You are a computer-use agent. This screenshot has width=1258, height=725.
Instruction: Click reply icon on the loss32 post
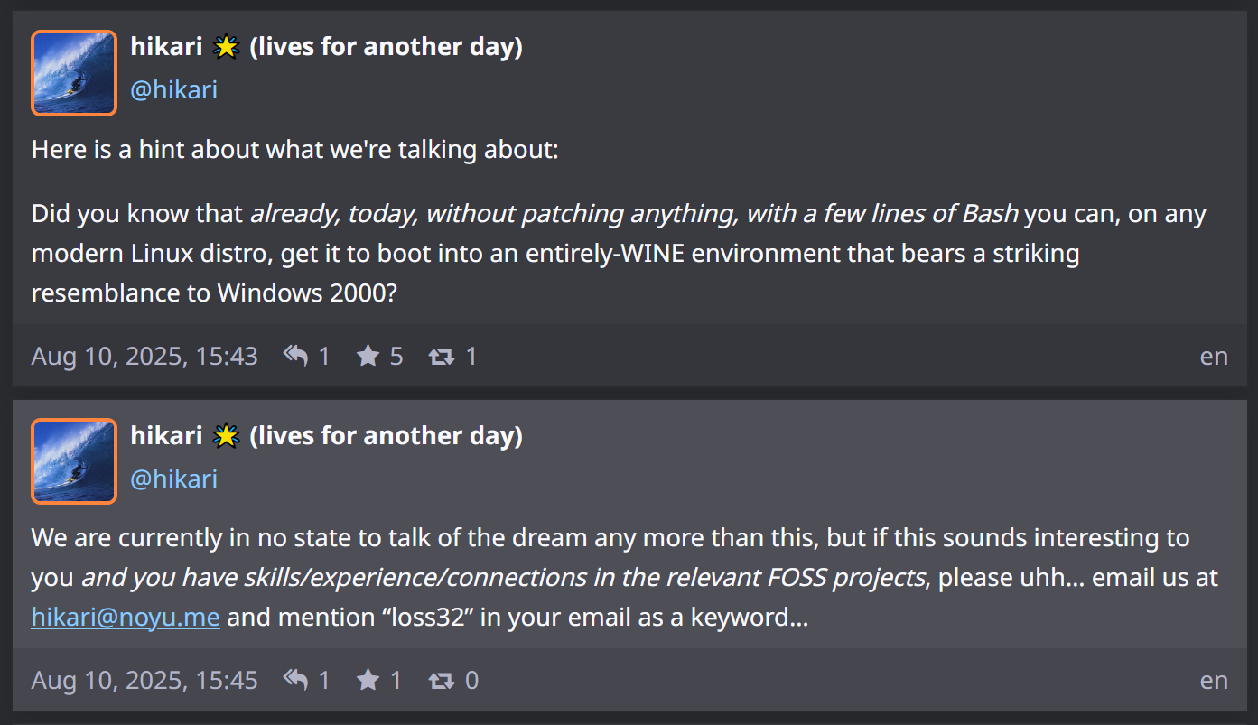[x=296, y=680]
